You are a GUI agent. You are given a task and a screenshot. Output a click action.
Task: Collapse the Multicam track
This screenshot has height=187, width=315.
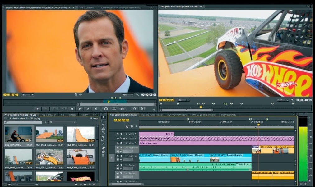(127, 148)
